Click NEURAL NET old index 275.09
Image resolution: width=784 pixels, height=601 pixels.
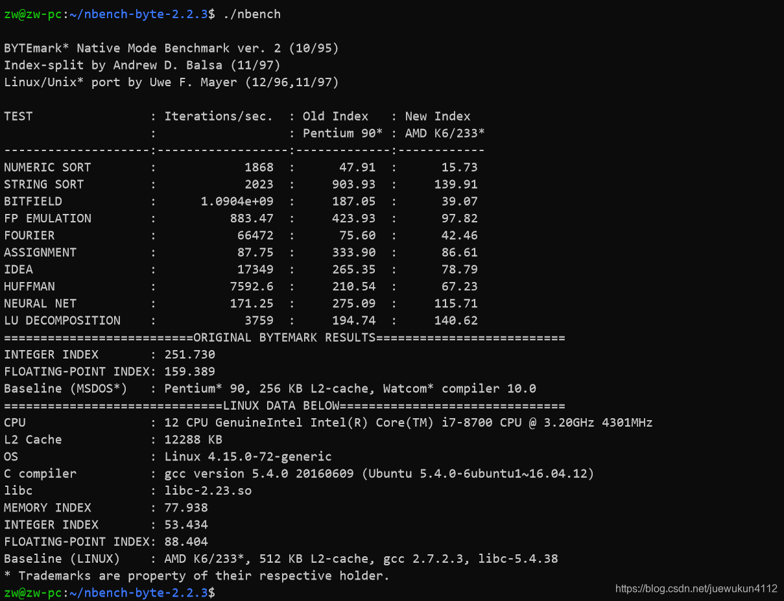click(353, 303)
